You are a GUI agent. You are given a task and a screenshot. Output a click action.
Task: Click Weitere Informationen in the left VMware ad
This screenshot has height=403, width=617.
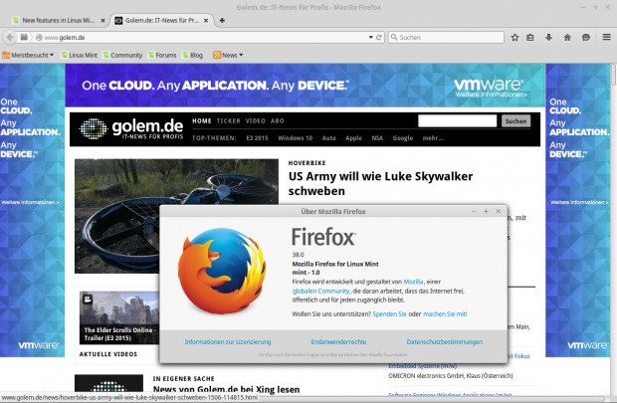click(30, 202)
